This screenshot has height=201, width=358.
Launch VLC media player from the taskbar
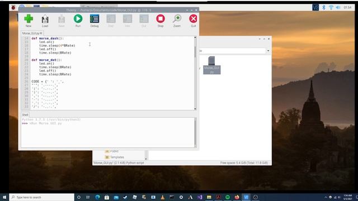tap(163, 197)
